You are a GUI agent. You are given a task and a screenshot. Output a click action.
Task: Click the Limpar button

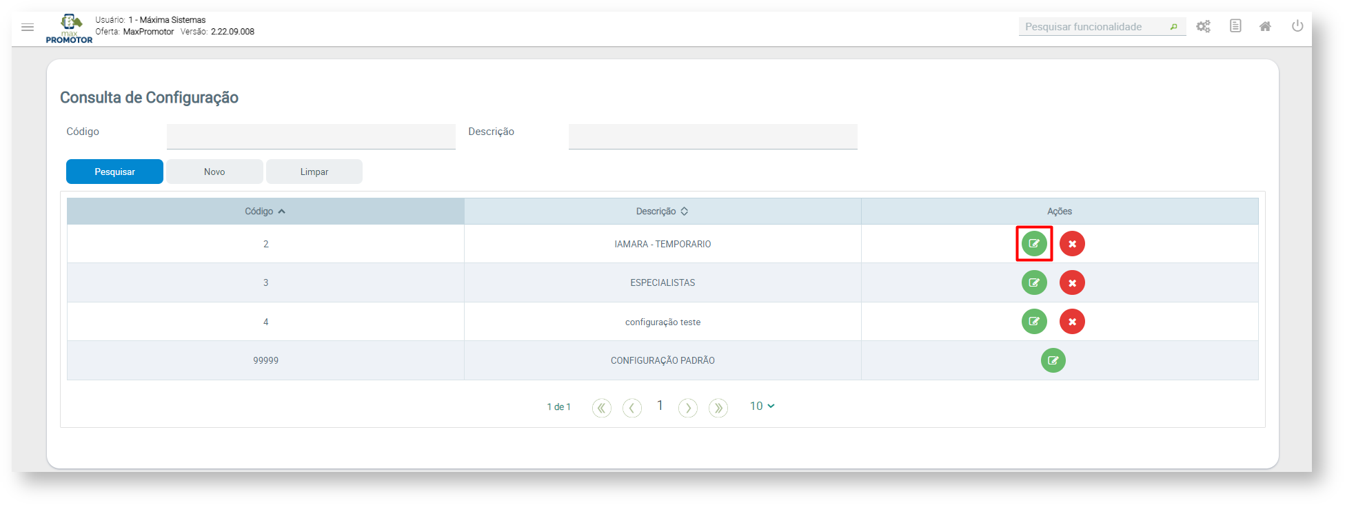314,172
